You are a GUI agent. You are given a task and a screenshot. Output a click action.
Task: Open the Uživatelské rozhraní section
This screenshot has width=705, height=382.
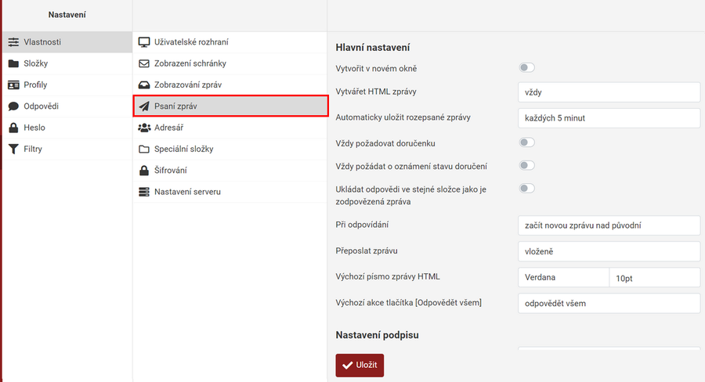point(191,42)
